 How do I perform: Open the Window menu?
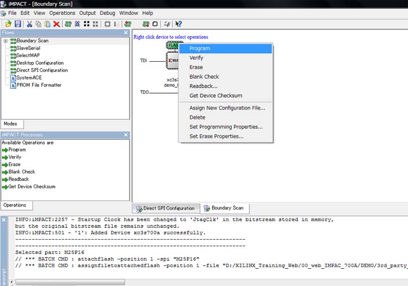coord(129,13)
